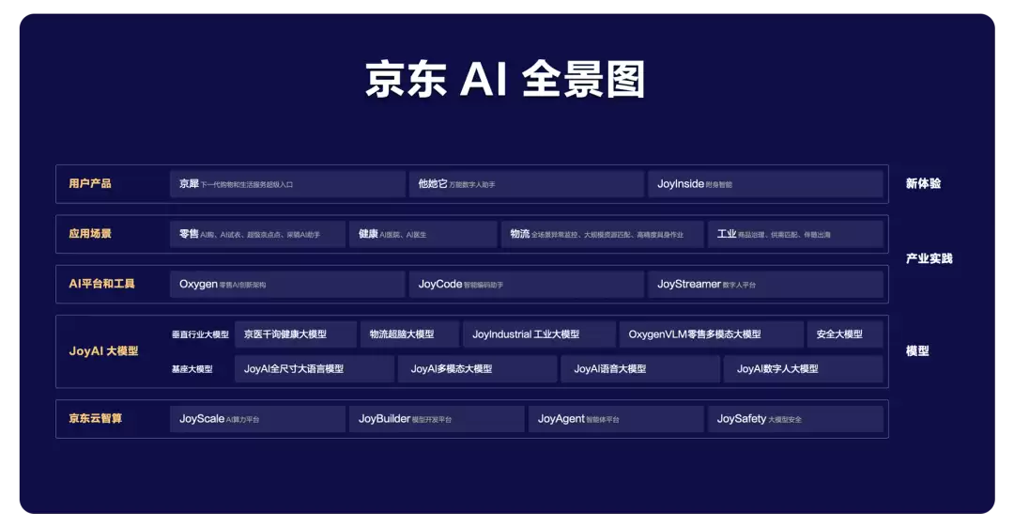Viewport: 1014px width, 527px height.
Task: Select the 垂直行业大模型 sub-label
Action: click(201, 334)
